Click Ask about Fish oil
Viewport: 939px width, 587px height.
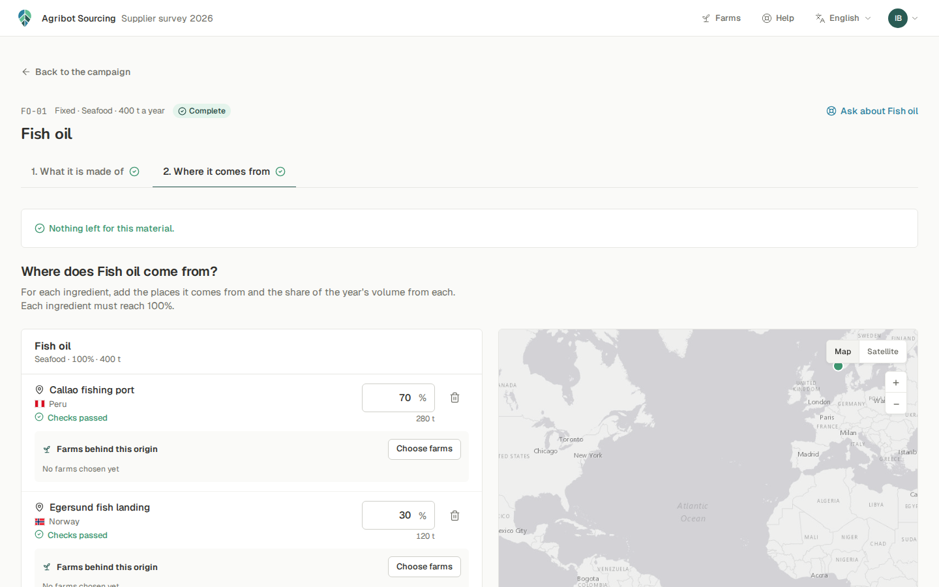point(872,111)
